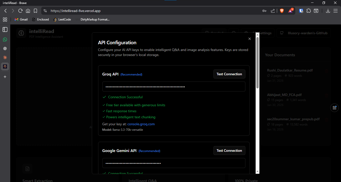This screenshot has width=341, height=182.
Task: Open the LeetCode bookmark
Action: 62,19
